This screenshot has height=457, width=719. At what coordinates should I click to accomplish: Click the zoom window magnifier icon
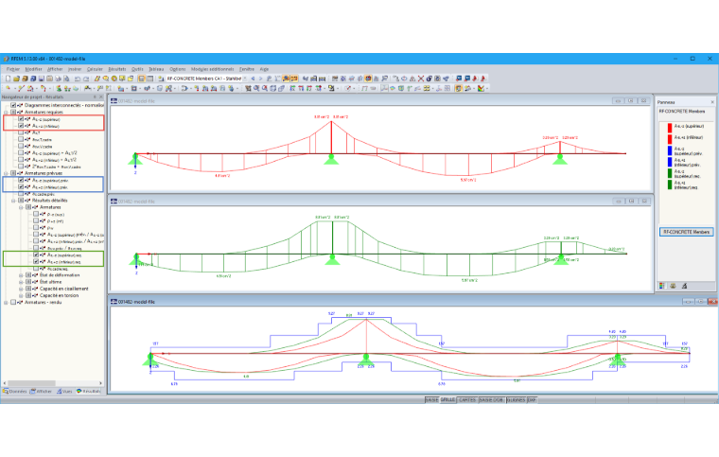point(256,88)
